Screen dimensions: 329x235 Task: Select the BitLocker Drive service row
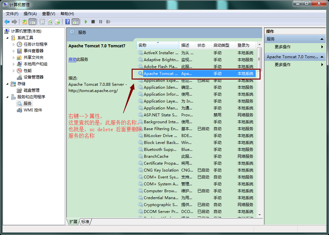(x=196, y=136)
